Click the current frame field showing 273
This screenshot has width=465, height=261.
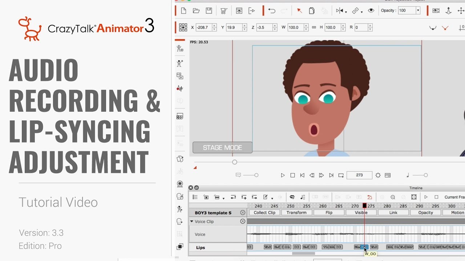359,175
